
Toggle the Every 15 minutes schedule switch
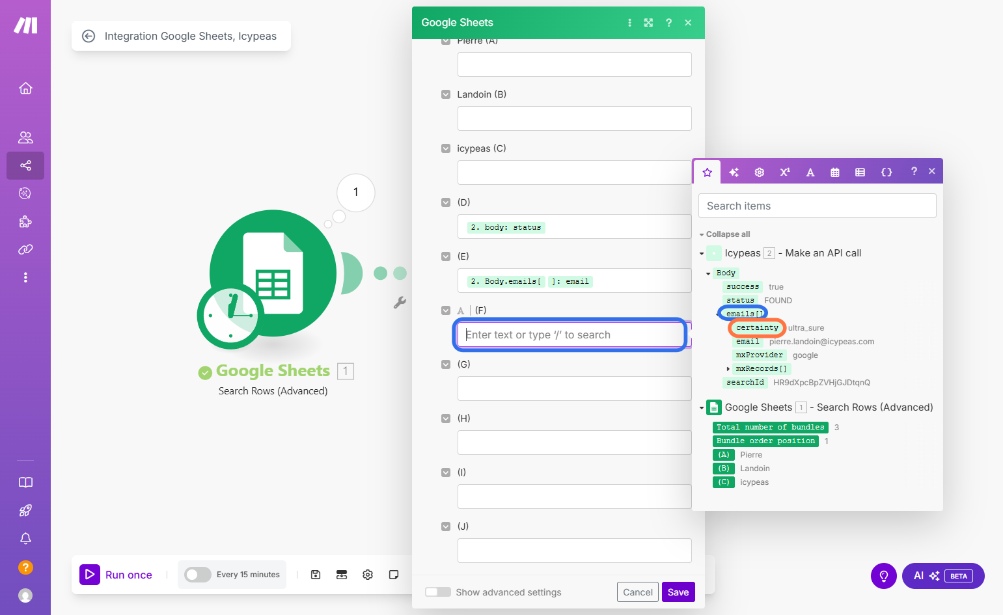(198, 575)
